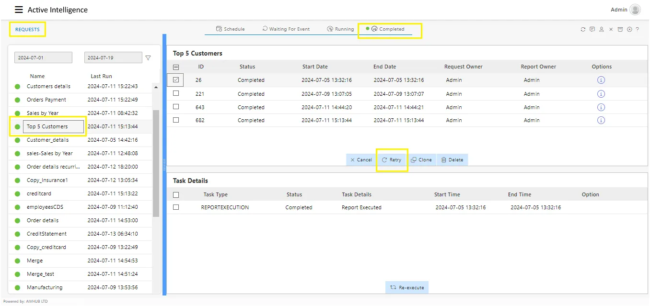Click green status dot beside employeesCDS
This screenshot has height=306, width=650.
tap(18, 207)
